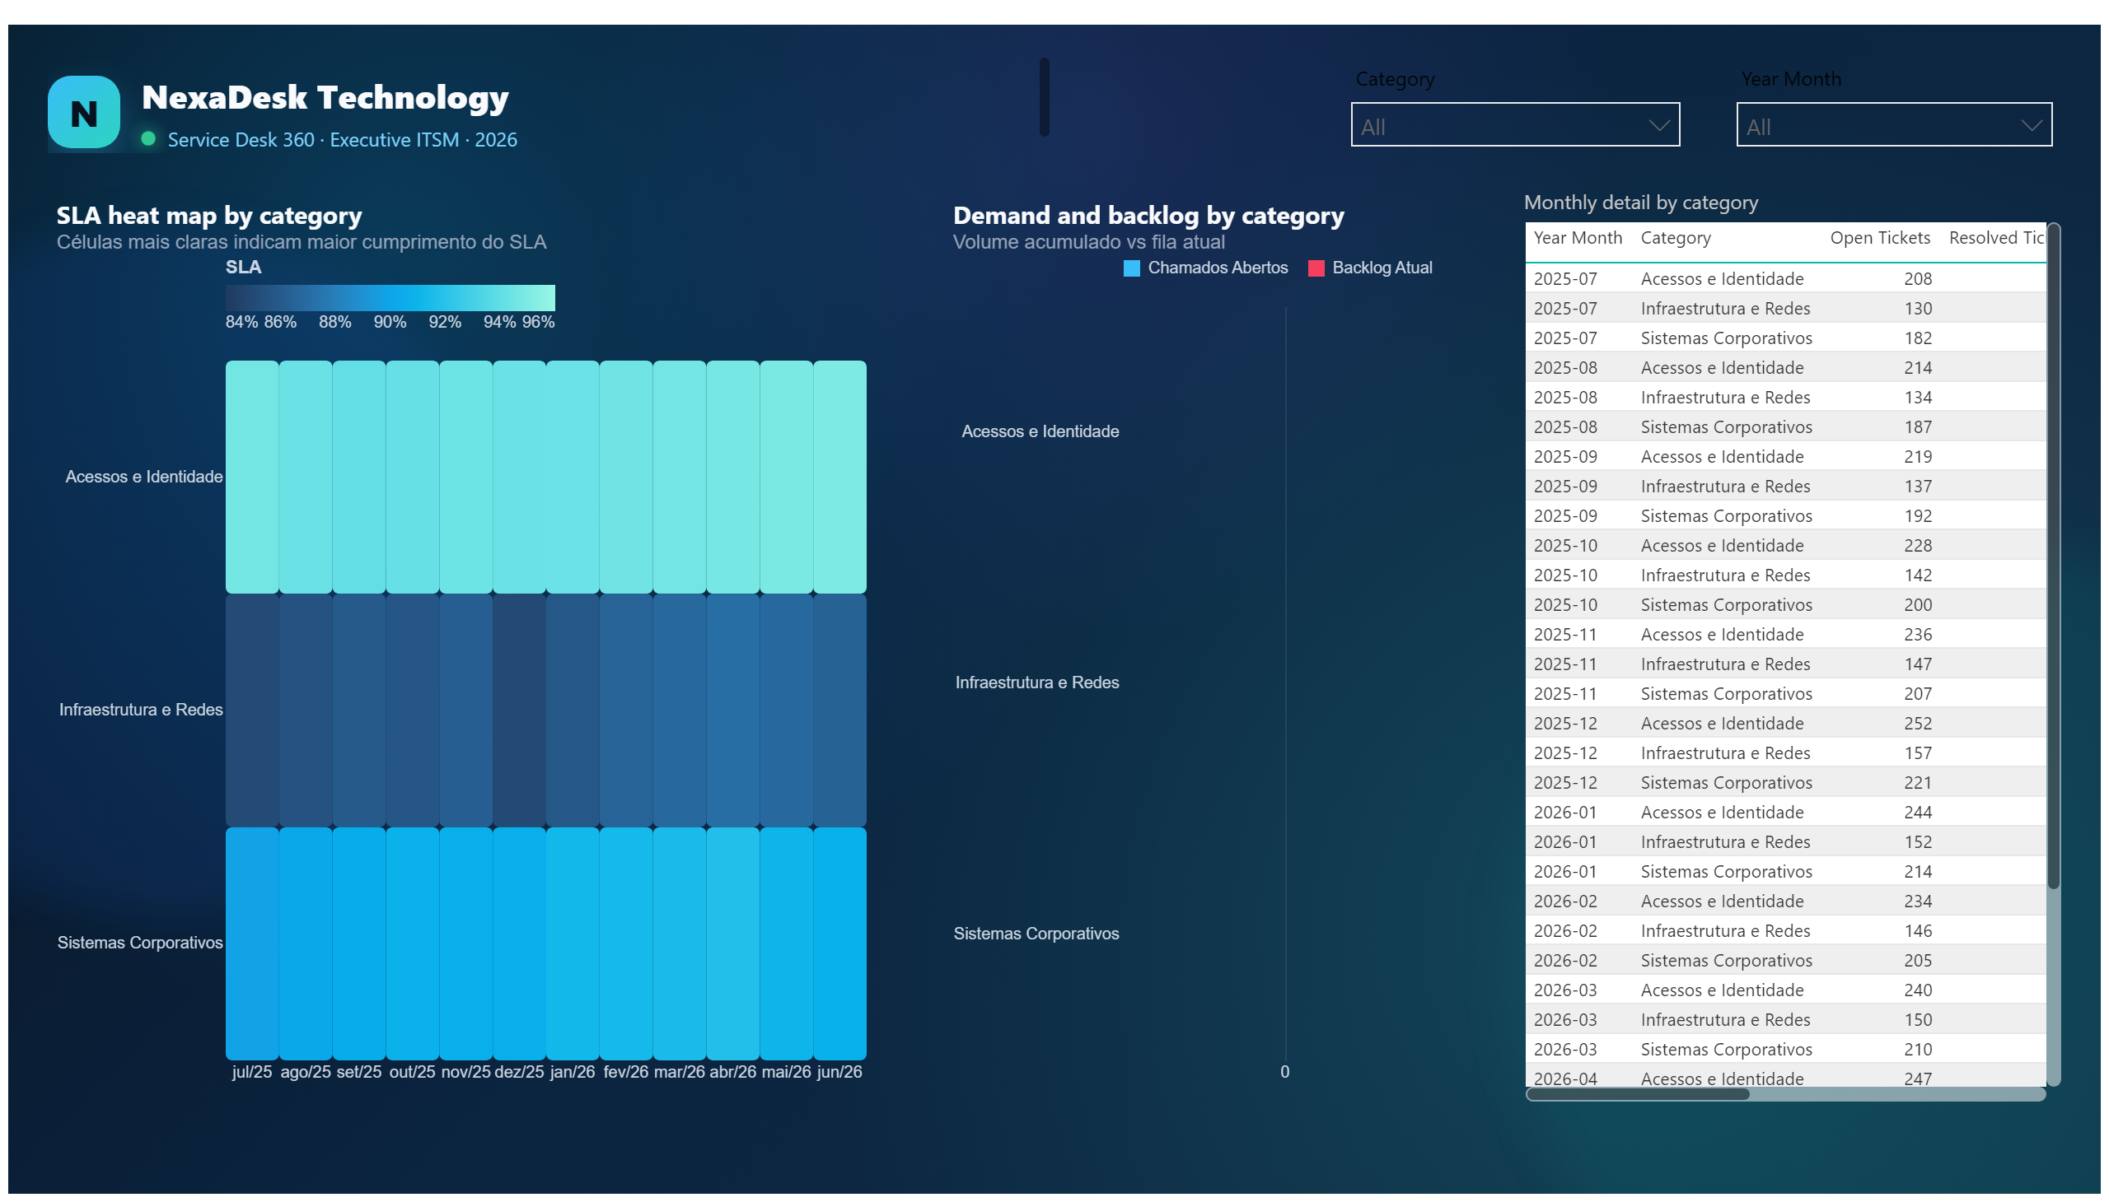The height and width of the screenshot is (1202, 2109).
Task: Click the Backlog Atual legend text
Action: coord(1382,268)
